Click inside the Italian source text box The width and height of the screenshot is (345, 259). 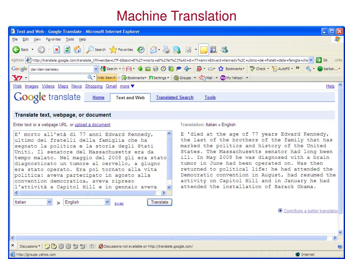90,160
